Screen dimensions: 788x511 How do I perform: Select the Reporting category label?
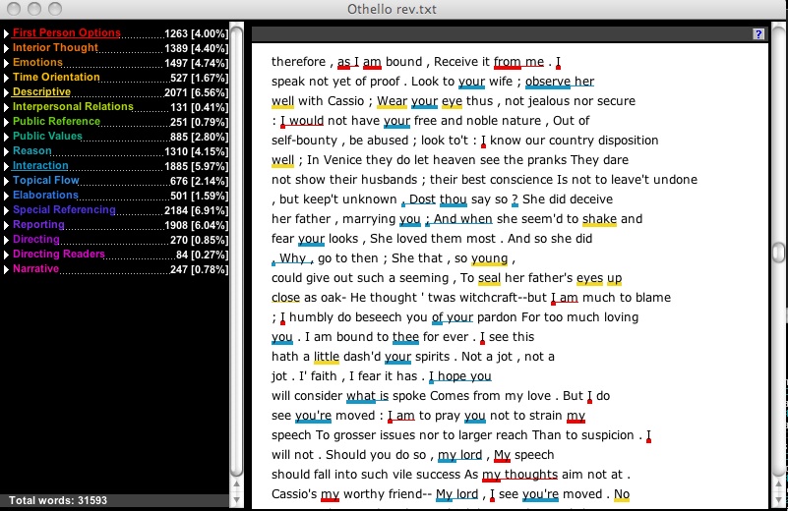(38, 225)
